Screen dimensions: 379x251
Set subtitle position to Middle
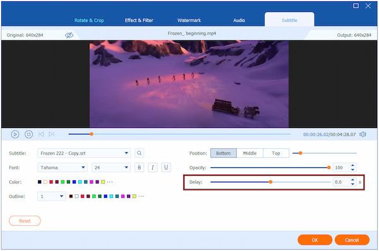[250, 153]
